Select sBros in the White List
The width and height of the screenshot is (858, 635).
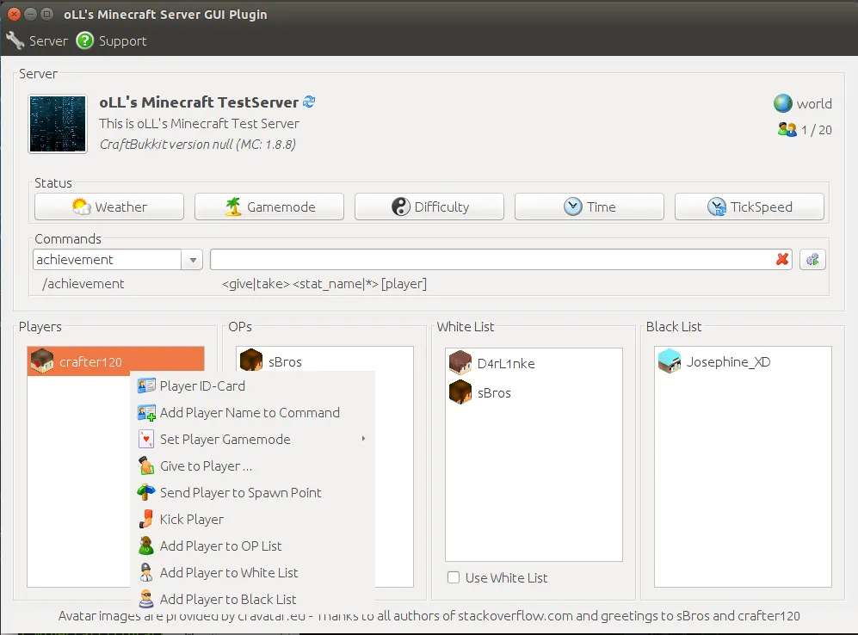(534, 392)
